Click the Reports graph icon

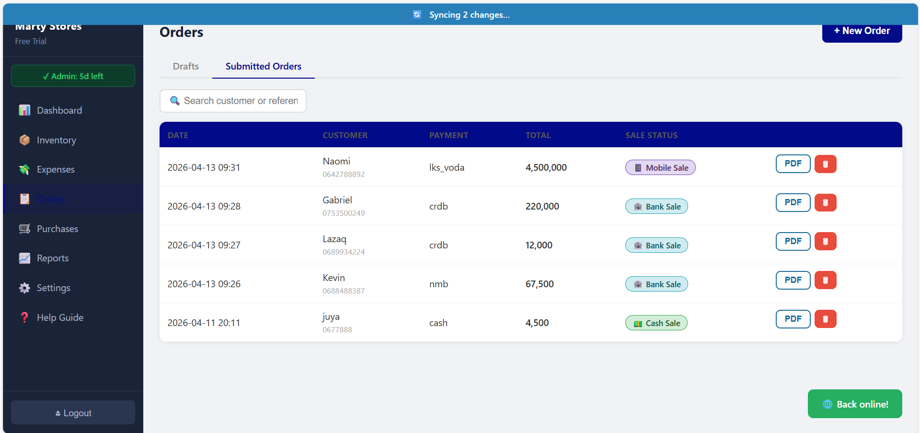(x=24, y=258)
